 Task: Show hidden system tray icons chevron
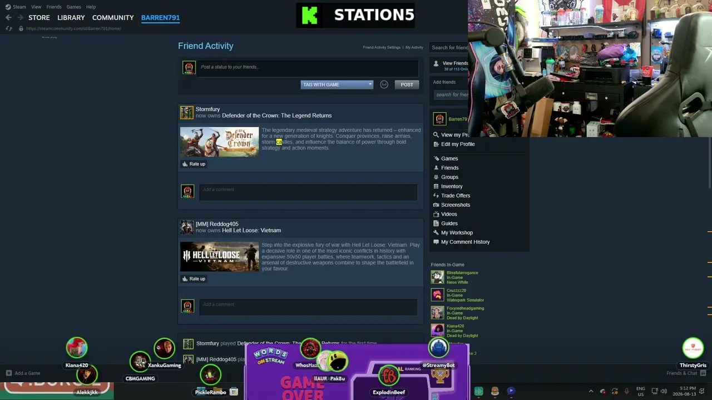click(591, 391)
